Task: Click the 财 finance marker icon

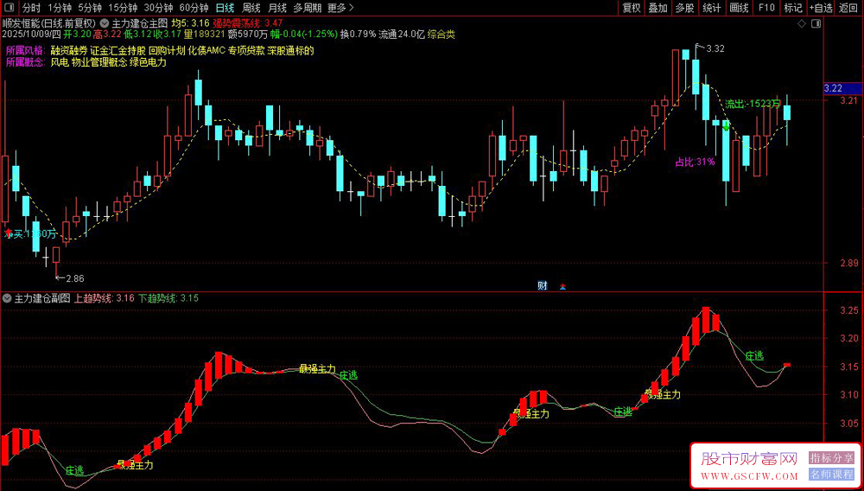Action: (543, 285)
